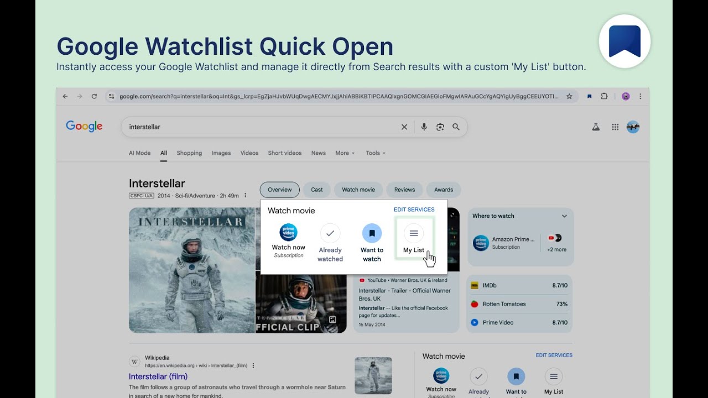Viewport: 708px width, 398px height.
Task: Mark Interstellar as Already watched in popup
Action: (x=330, y=243)
